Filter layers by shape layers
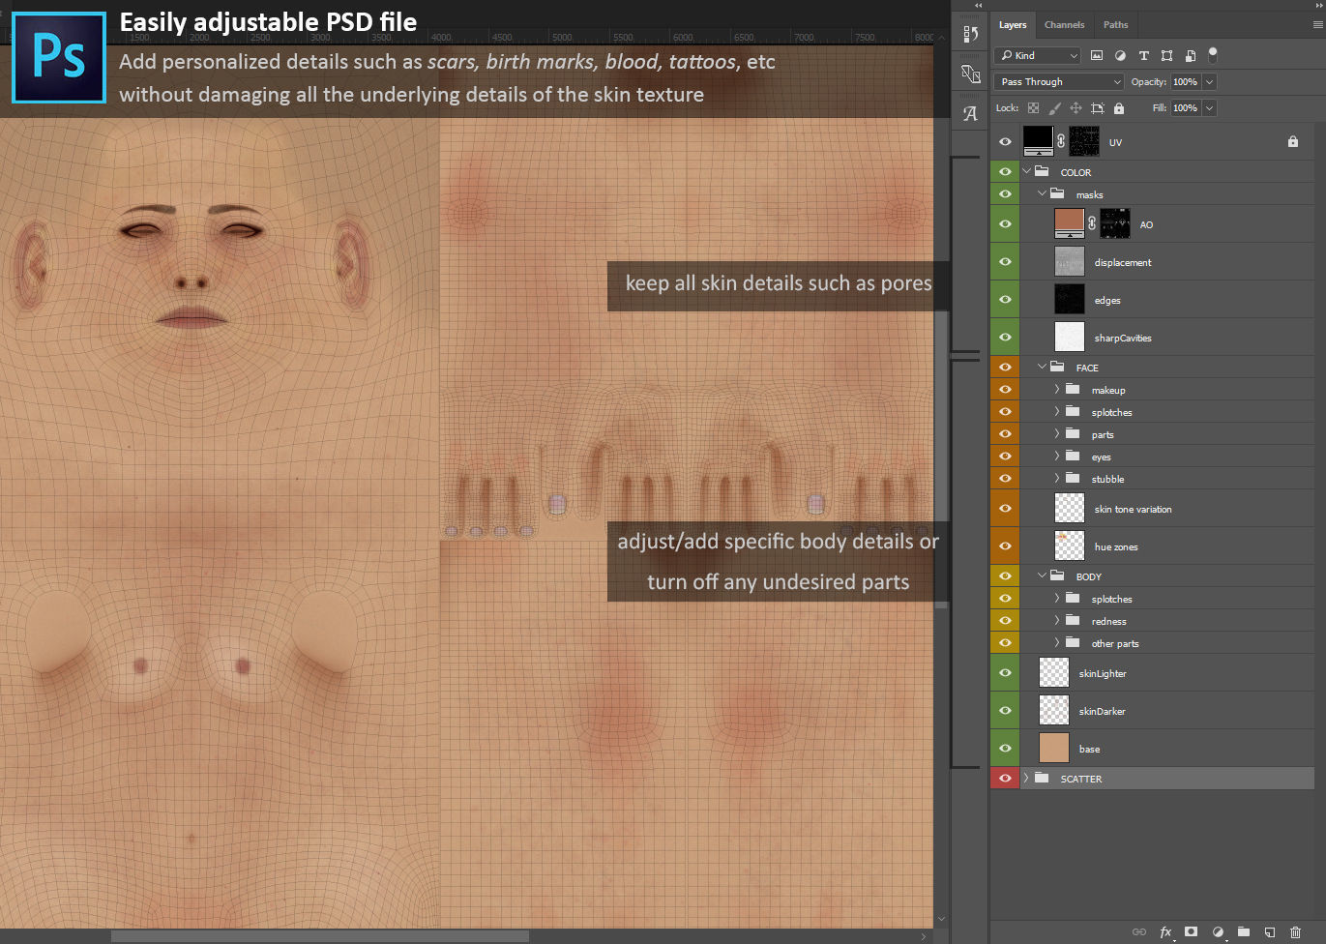Screen dimensions: 1326x944 pyautogui.click(x=1166, y=55)
